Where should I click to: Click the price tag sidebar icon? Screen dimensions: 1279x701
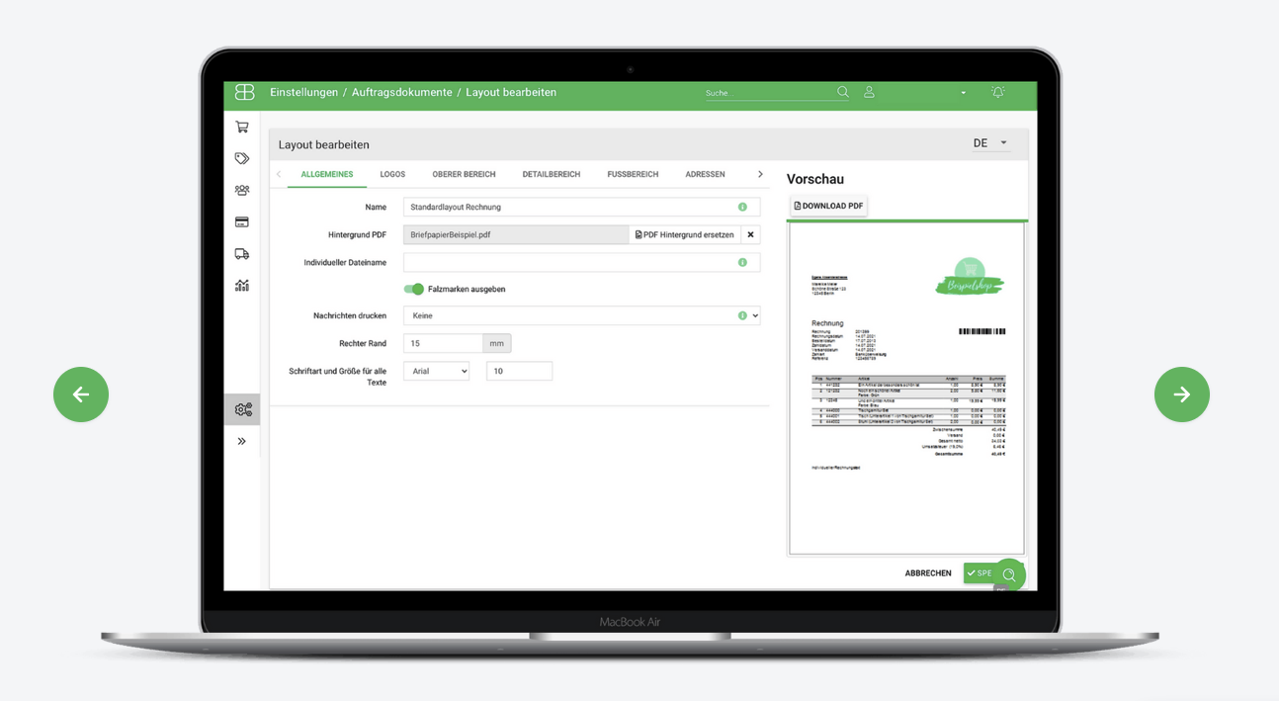tap(242, 158)
